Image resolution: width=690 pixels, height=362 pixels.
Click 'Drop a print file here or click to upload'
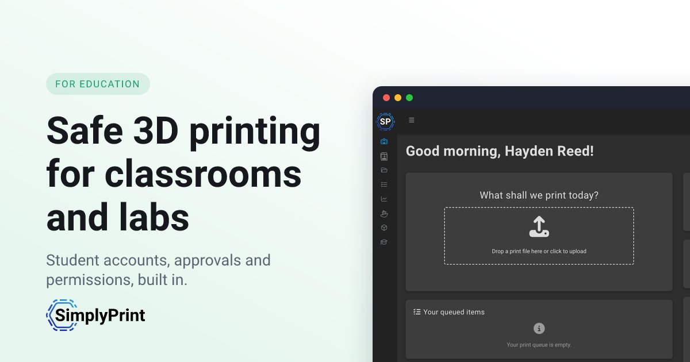click(x=539, y=251)
